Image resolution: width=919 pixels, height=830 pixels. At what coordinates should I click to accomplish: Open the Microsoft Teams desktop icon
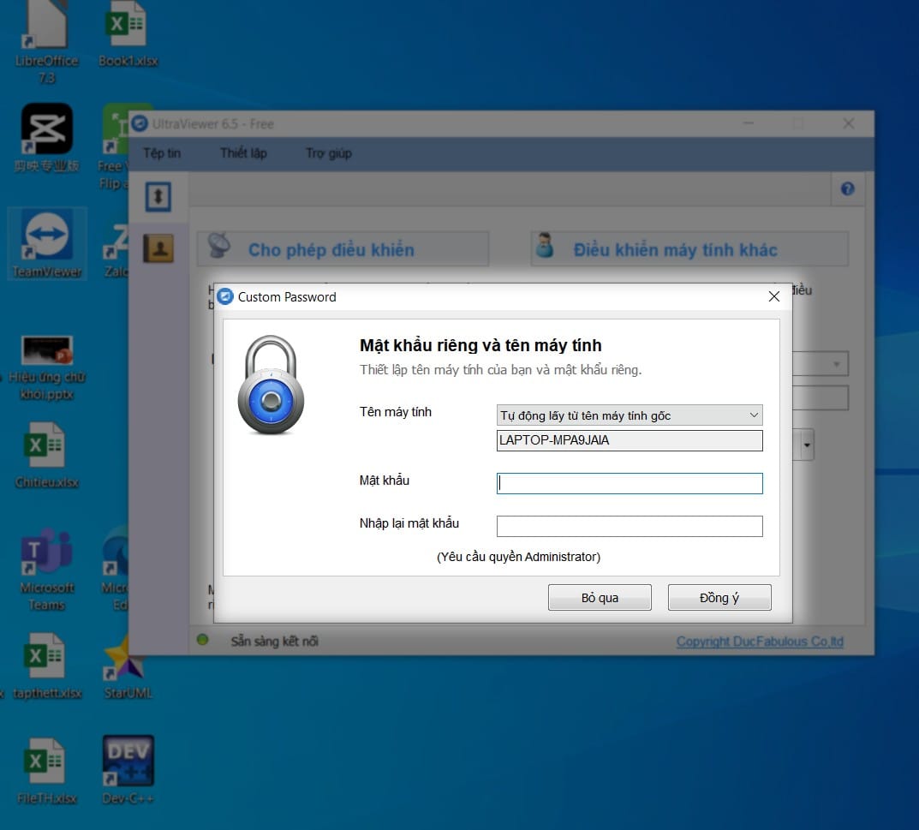click(47, 569)
